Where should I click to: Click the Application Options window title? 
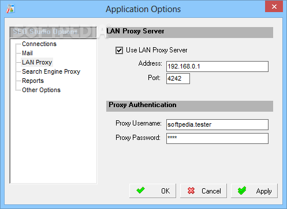click(143, 9)
